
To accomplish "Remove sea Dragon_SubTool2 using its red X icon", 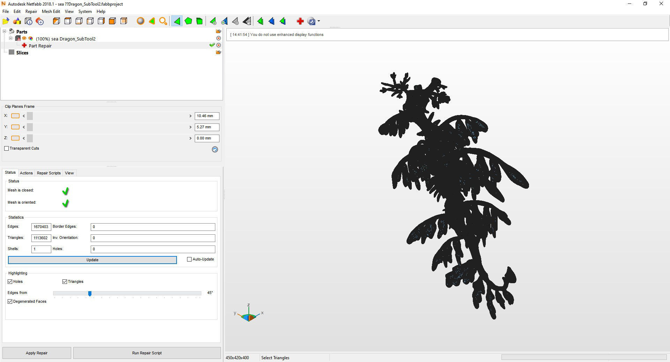I will (218, 38).
